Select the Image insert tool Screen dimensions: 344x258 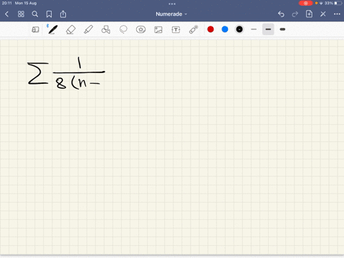(158, 29)
